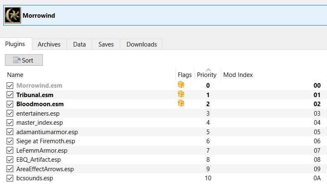Select the LeFemmArmor.esp entry
327x186 pixels.
(42, 151)
